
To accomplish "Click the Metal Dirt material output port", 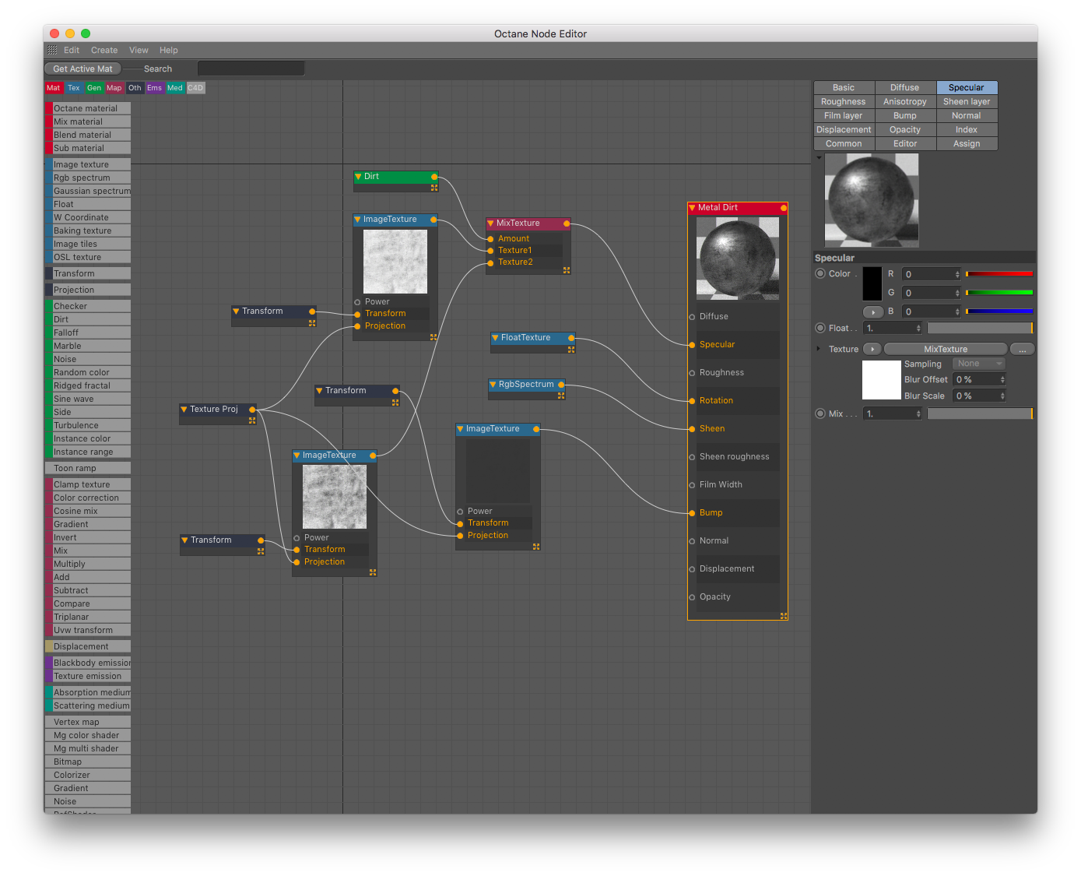I will click(784, 208).
